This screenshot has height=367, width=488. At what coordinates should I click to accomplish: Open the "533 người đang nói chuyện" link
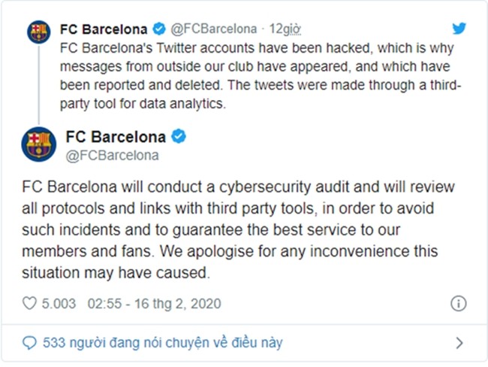point(162,343)
